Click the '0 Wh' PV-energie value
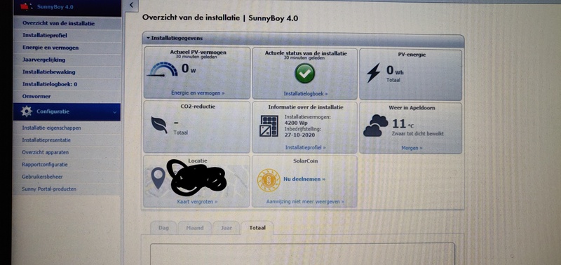Viewport: 561px width, 265px height. click(x=395, y=70)
